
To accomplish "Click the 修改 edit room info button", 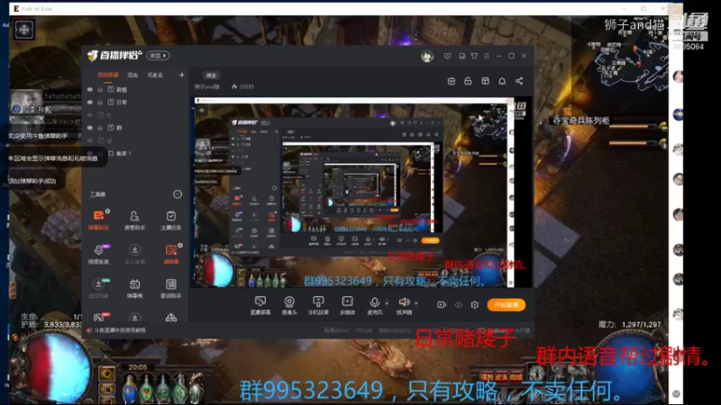I will pos(211,76).
